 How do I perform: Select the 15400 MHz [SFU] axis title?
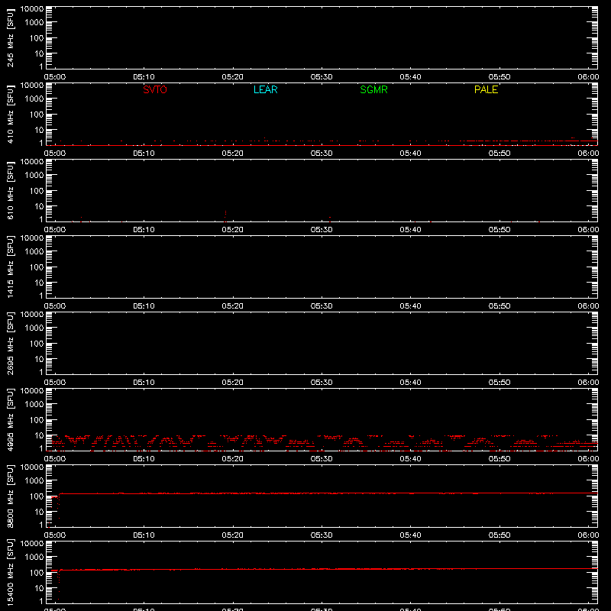pos(11,573)
